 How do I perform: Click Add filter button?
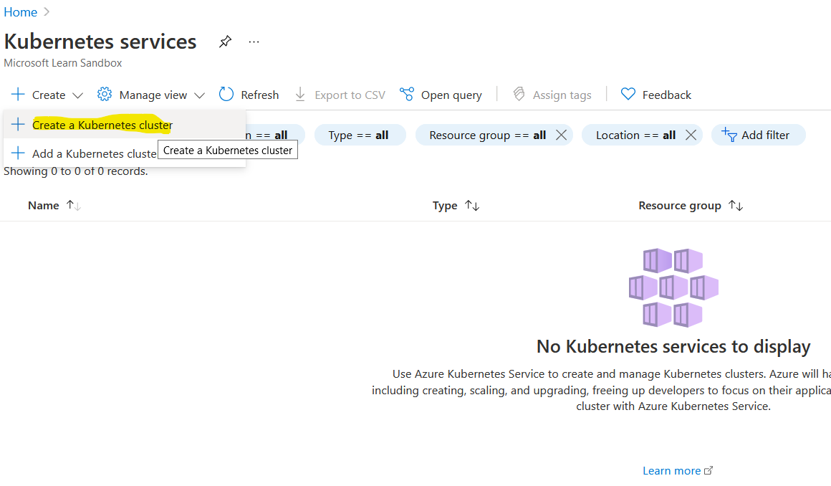(x=759, y=135)
